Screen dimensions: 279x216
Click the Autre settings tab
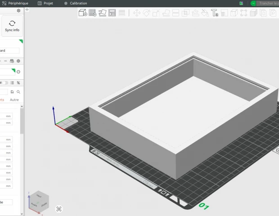14,100
